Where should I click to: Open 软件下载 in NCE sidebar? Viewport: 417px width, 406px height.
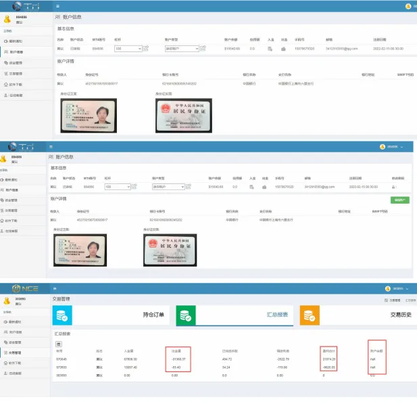(25, 363)
